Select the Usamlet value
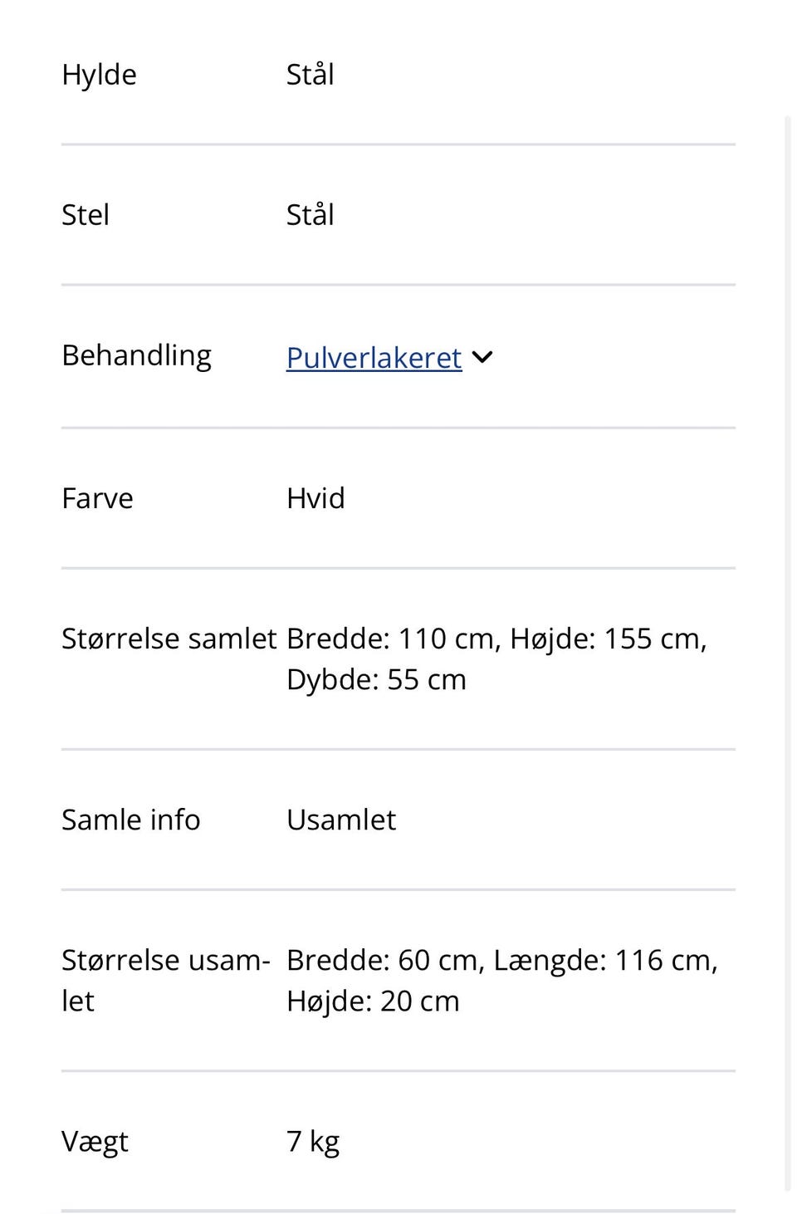Image resolution: width=797 pixels, height=1214 pixels. click(x=341, y=819)
